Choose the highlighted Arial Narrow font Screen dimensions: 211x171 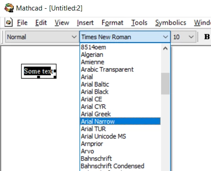[x=120, y=122]
